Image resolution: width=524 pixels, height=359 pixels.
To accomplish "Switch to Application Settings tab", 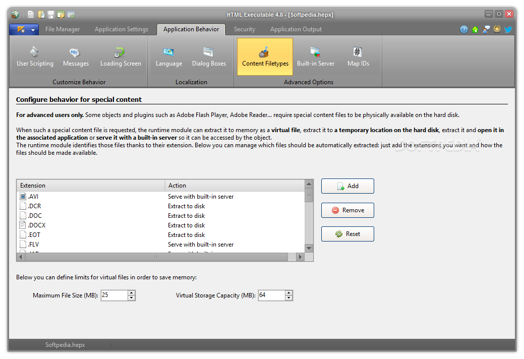I will coord(122,29).
